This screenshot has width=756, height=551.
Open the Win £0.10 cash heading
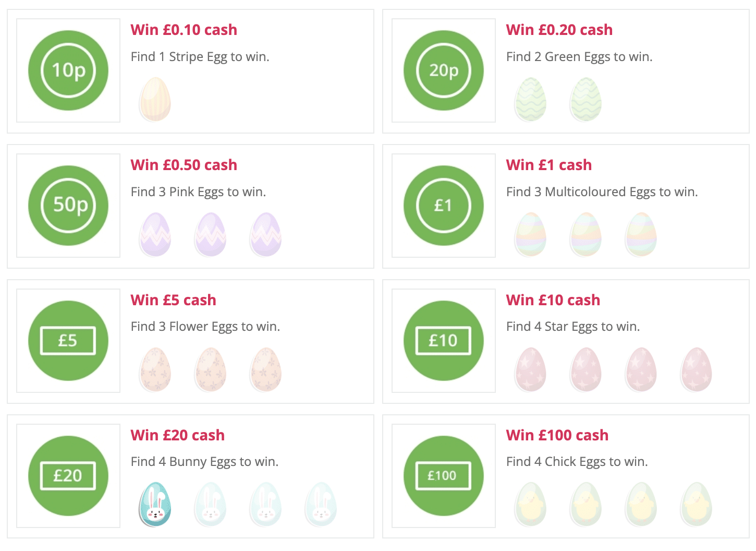[x=184, y=30]
